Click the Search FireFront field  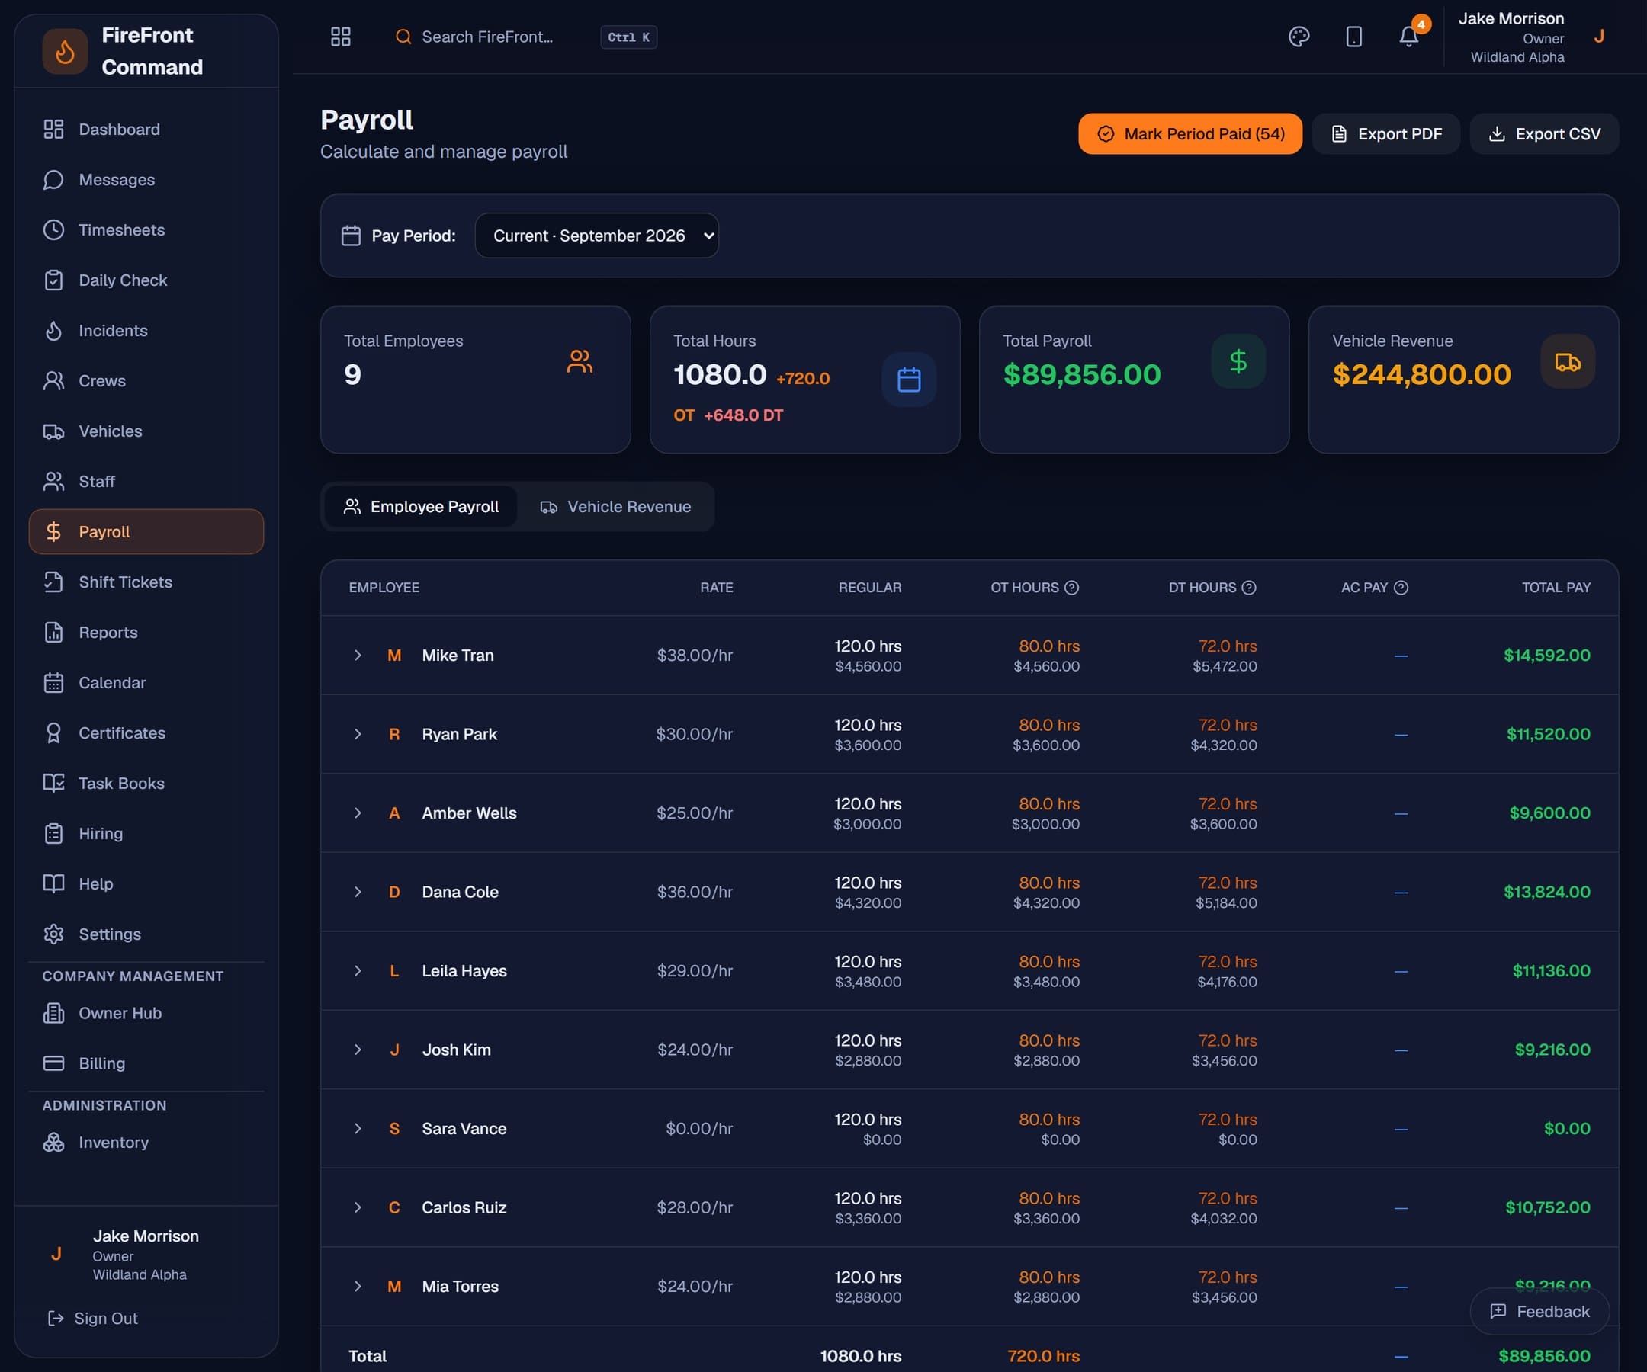pyautogui.click(x=525, y=37)
